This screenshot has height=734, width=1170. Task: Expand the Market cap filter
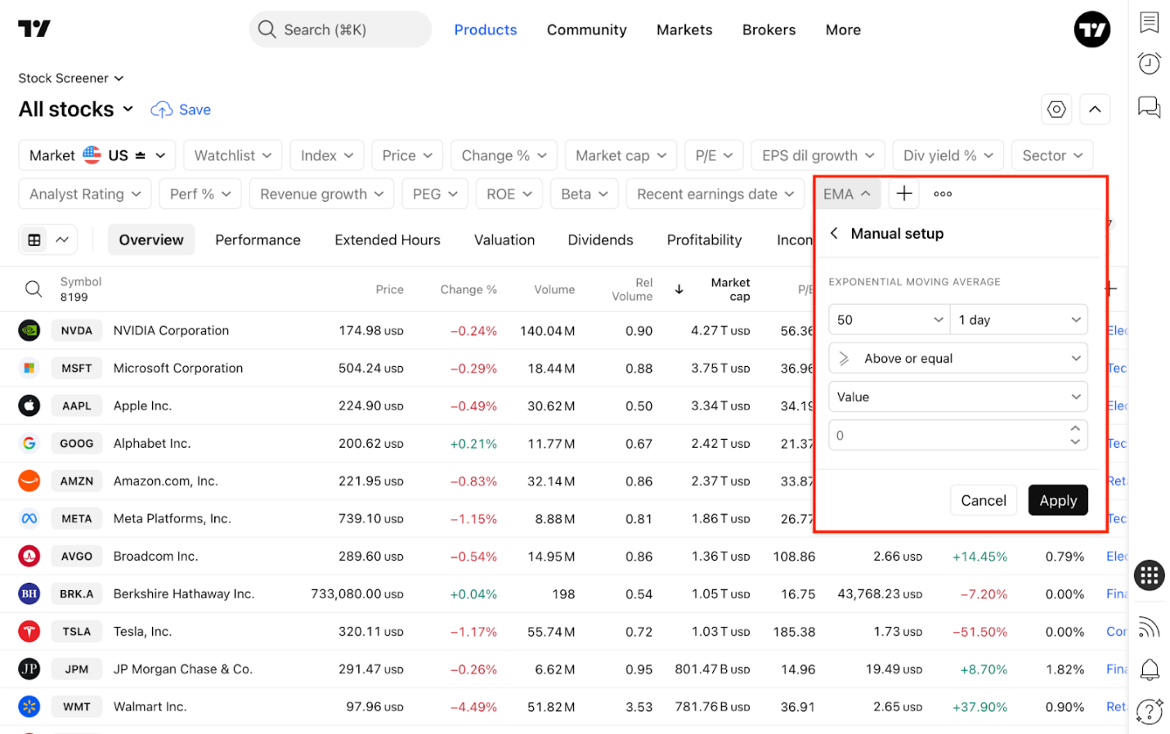pyautogui.click(x=621, y=155)
